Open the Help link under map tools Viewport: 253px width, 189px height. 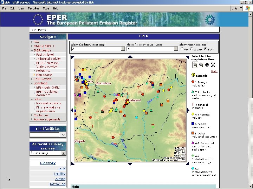click(214, 71)
